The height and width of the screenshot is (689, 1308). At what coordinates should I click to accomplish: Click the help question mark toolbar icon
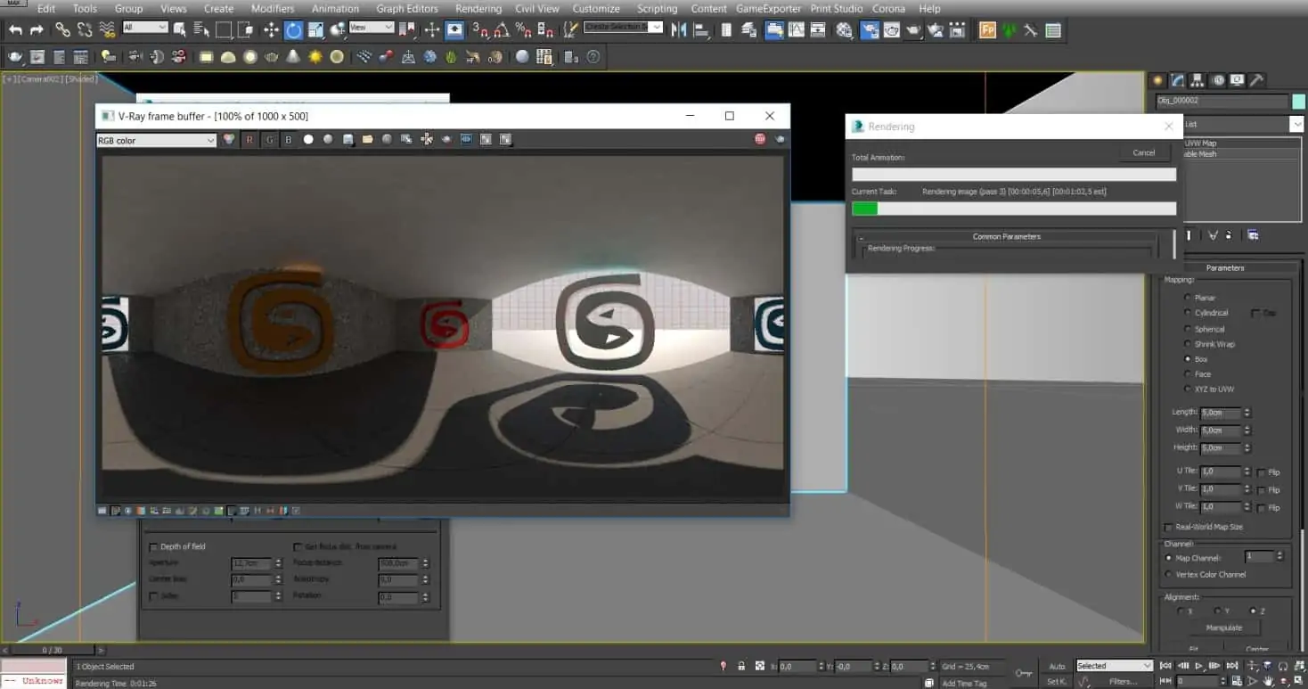click(593, 57)
